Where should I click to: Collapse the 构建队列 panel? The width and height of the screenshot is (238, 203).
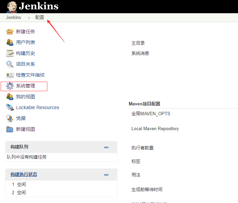click(106, 147)
